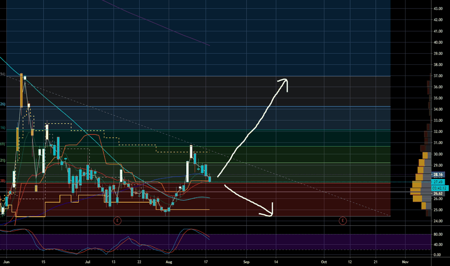Click the 41.00 price axis label
The height and width of the screenshot is (266, 450).
pyautogui.click(x=438, y=31)
